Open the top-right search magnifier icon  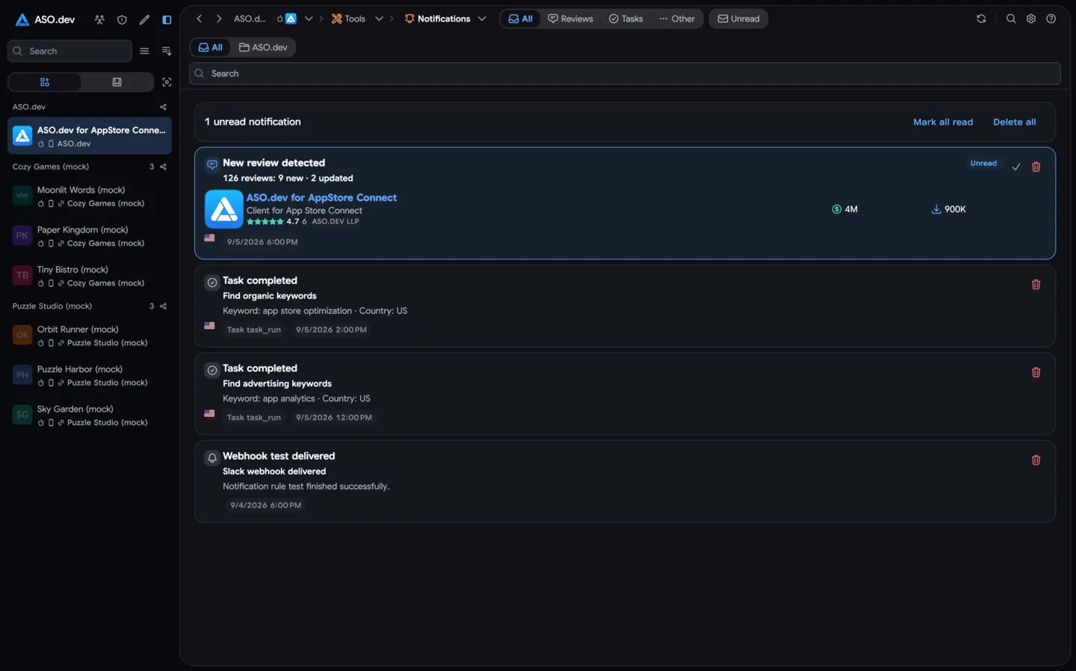pyautogui.click(x=1011, y=19)
